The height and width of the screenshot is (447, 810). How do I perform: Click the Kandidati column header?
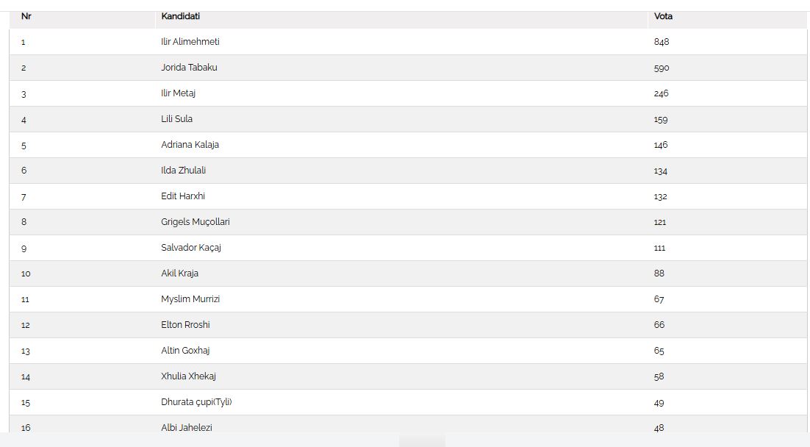coord(180,16)
